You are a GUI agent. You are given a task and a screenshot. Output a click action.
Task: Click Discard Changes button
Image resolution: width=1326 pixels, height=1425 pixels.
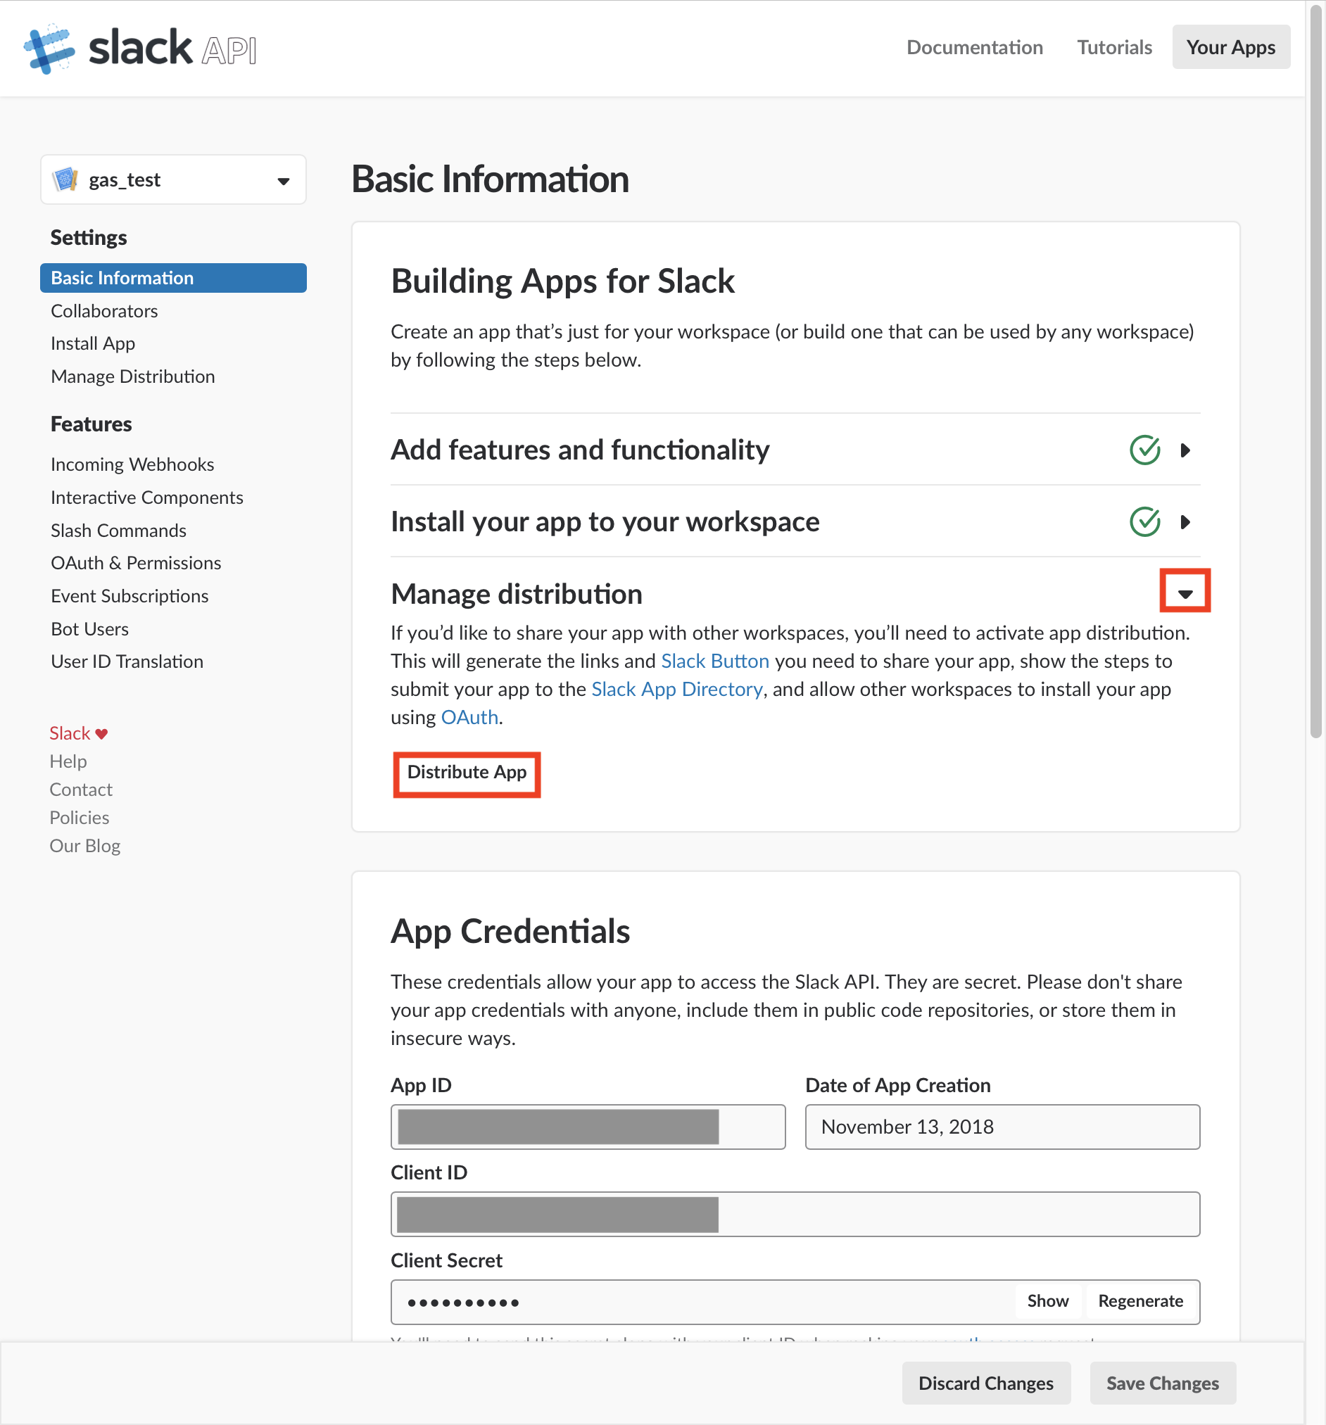(x=985, y=1383)
